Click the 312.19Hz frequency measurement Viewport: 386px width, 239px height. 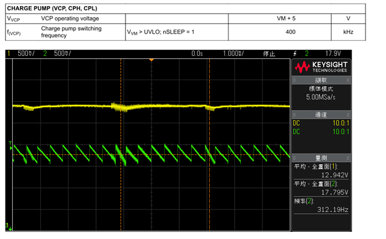point(332,210)
